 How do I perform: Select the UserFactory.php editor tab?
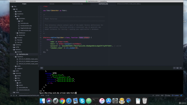[x=103, y=4]
